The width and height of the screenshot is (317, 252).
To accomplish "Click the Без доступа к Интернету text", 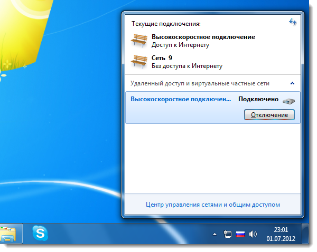I will click(x=187, y=66).
